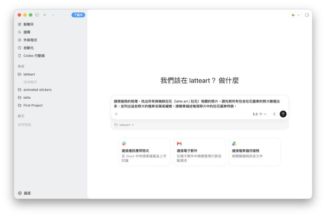Click the Google Drive logo icon
This screenshot has height=217, width=326.
[x=234, y=143]
